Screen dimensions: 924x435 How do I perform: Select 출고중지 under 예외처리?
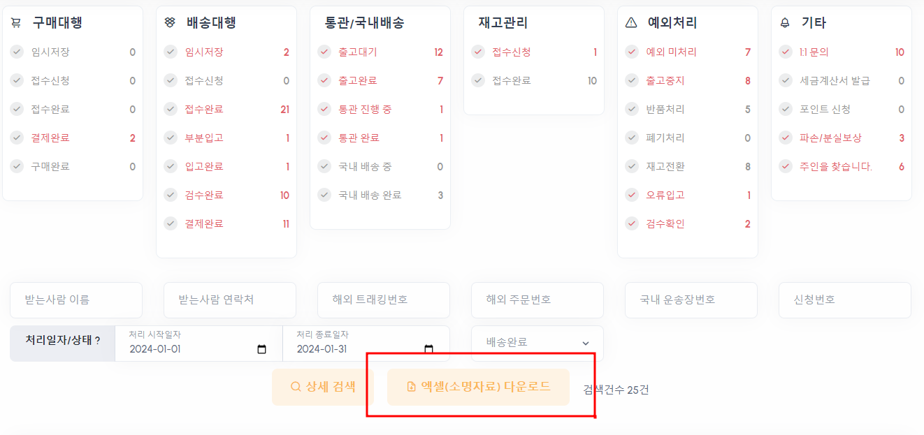(x=665, y=80)
